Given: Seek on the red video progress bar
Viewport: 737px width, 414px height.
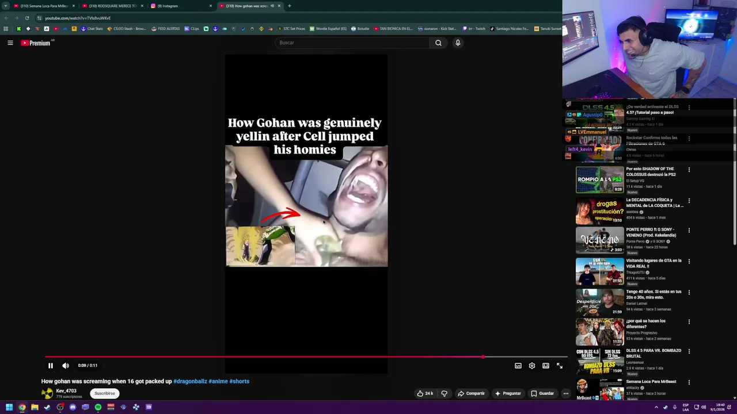Looking at the screenshot, I should point(306,357).
